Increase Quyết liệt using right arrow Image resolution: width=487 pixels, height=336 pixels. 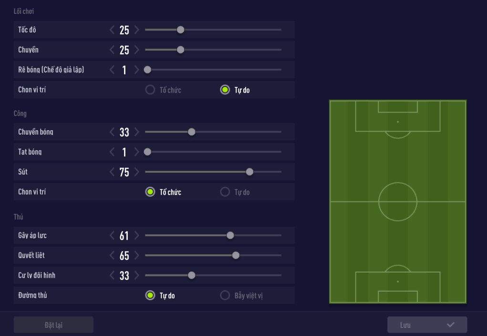point(137,255)
